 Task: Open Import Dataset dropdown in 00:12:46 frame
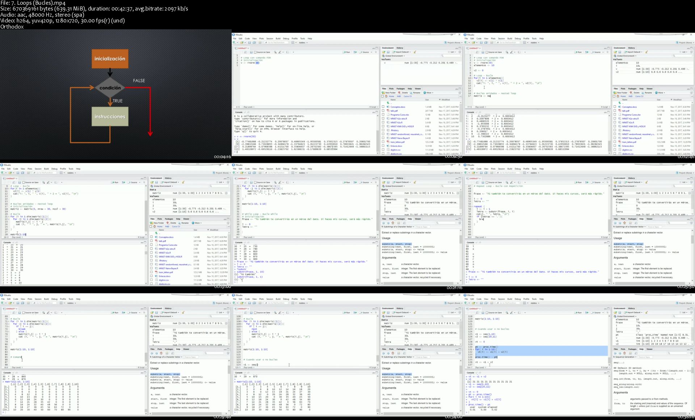tap(635, 52)
